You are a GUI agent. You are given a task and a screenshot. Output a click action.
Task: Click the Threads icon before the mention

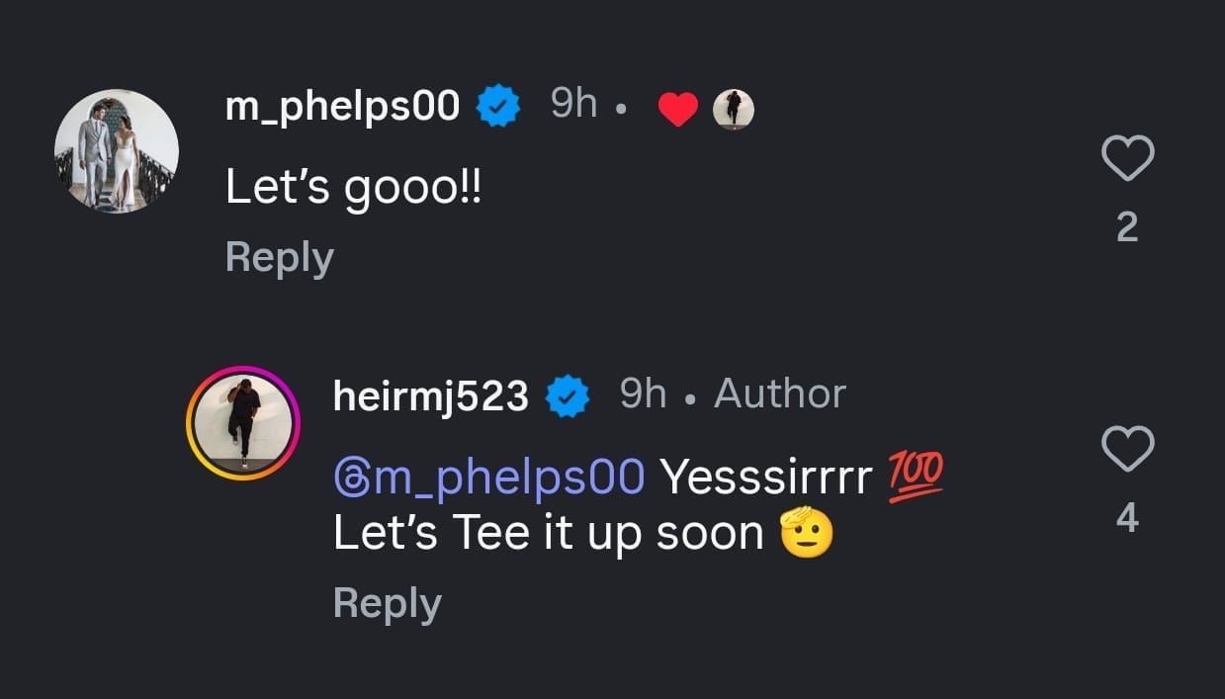pos(350,480)
